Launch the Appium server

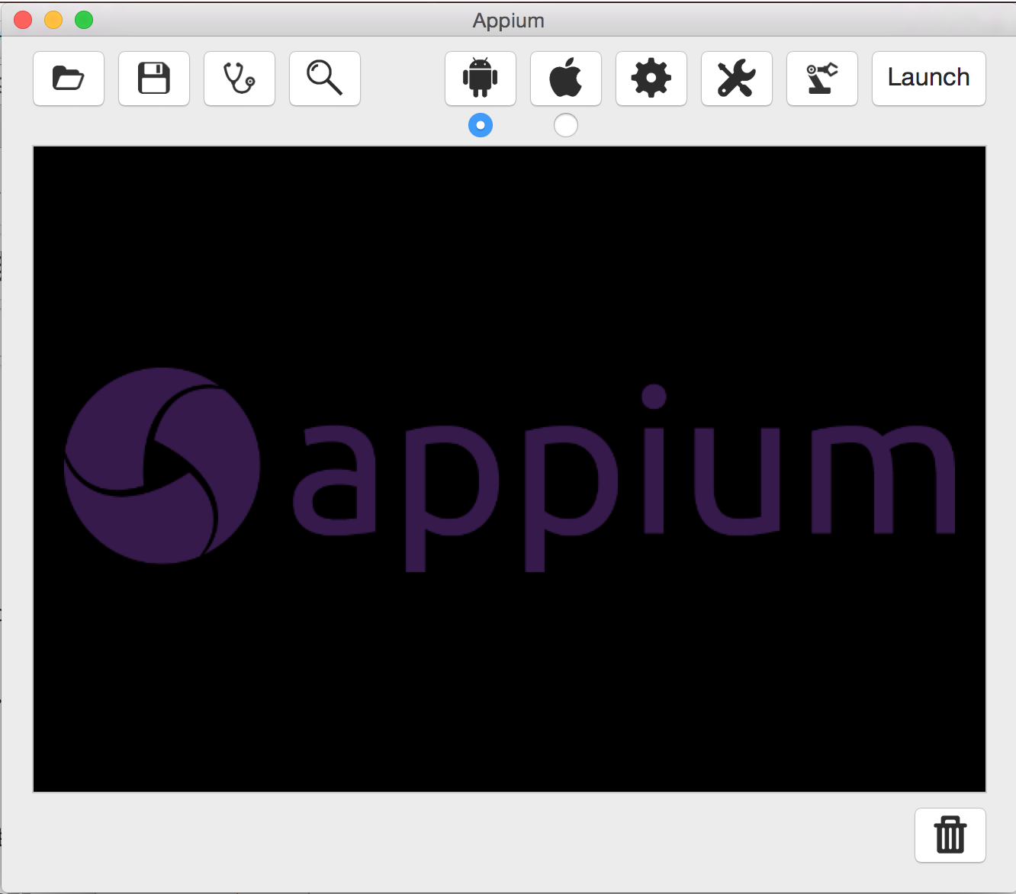point(928,78)
